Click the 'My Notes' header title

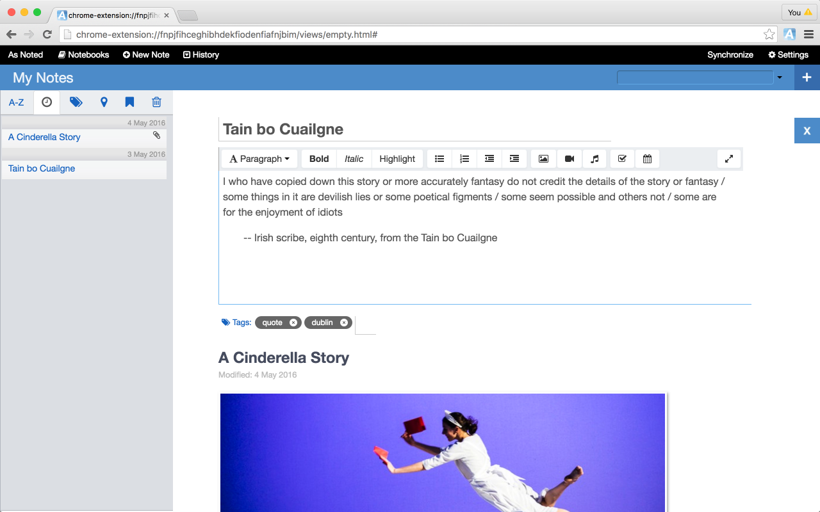[43, 77]
